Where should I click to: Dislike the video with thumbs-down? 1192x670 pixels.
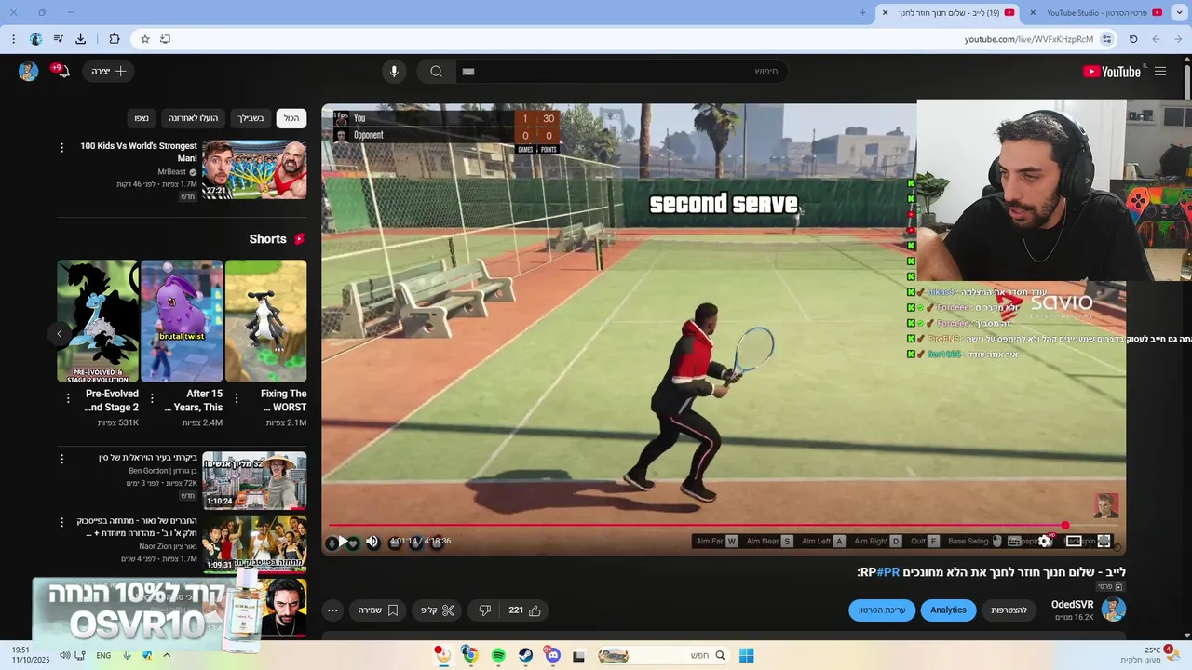pyautogui.click(x=484, y=610)
